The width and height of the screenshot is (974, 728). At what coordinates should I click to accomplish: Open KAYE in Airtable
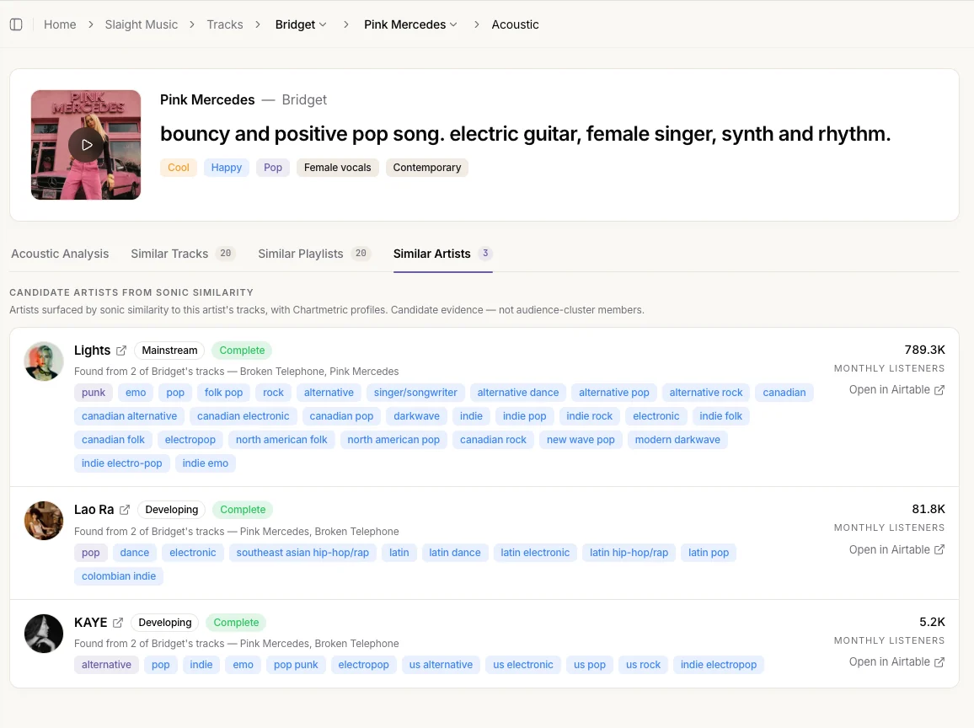click(x=896, y=662)
